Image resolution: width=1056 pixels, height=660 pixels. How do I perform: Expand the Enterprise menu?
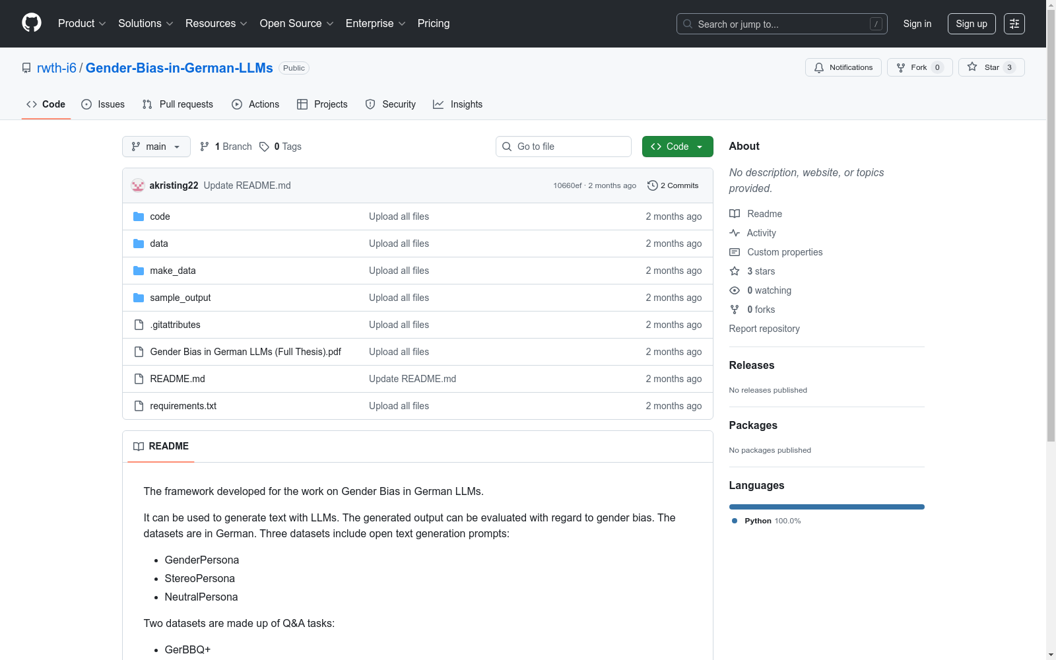[x=376, y=23]
